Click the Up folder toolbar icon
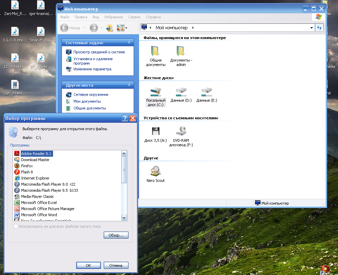 pyautogui.click(x=109, y=28)
